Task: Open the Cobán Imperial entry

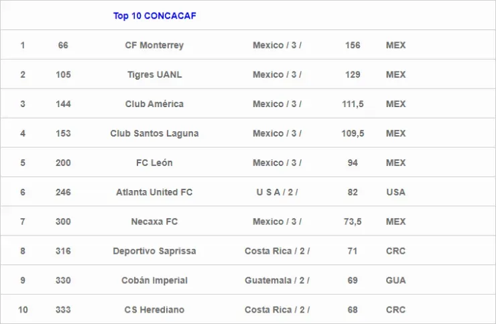Action: click(x=154, y=280)
